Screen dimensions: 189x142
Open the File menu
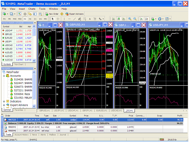coord(4,9)
